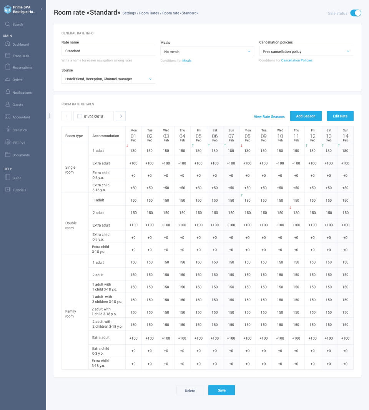Click the Tutorials video icon
This screenshot has height=410, width=369.
pyautogui.click(x=8, y=189)
